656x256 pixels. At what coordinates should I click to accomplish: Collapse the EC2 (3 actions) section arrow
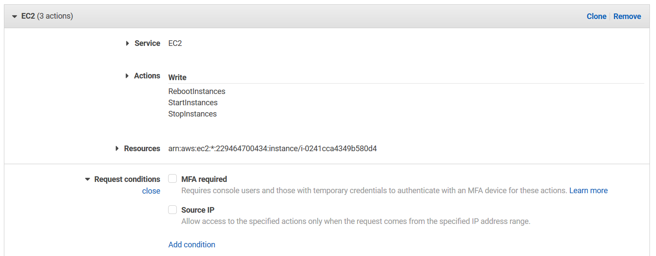[x=14, y=16]
